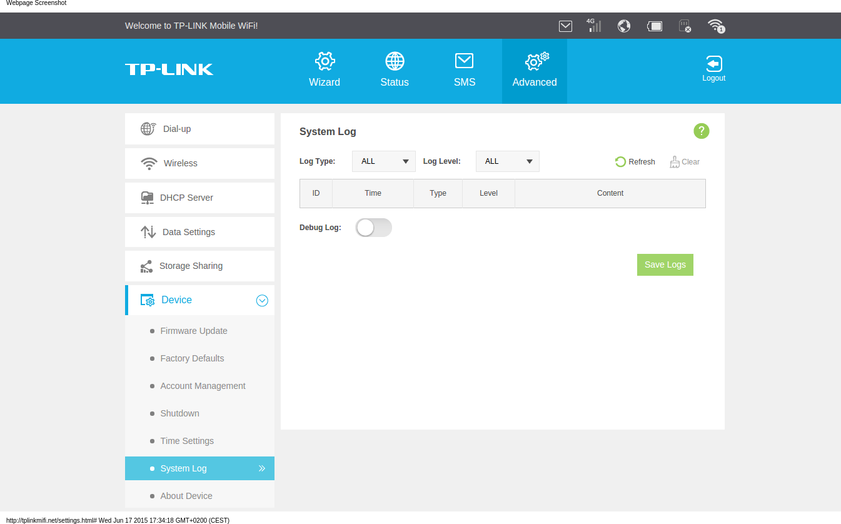The width and height of the screenshot is (841, 524).
Task: Click the 4G signal strength icon
Action: coord(593,26)
